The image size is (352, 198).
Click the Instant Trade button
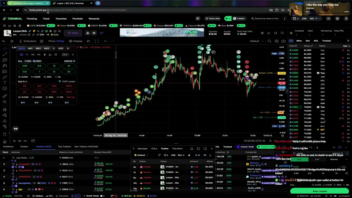[245, 147]
